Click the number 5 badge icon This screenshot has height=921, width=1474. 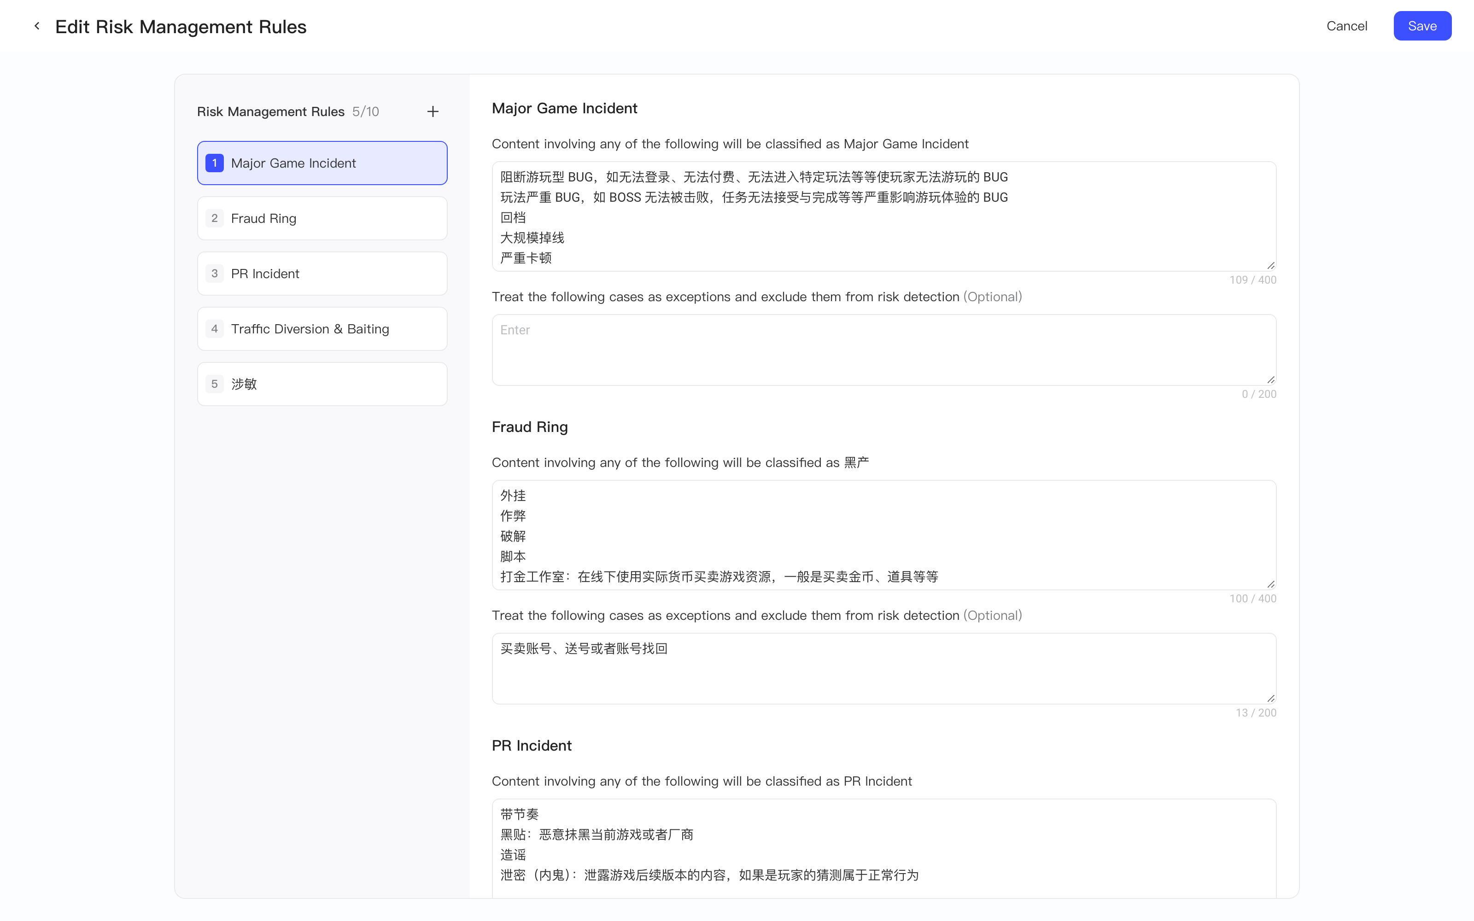pyautogui.click(x=214, y=385)
